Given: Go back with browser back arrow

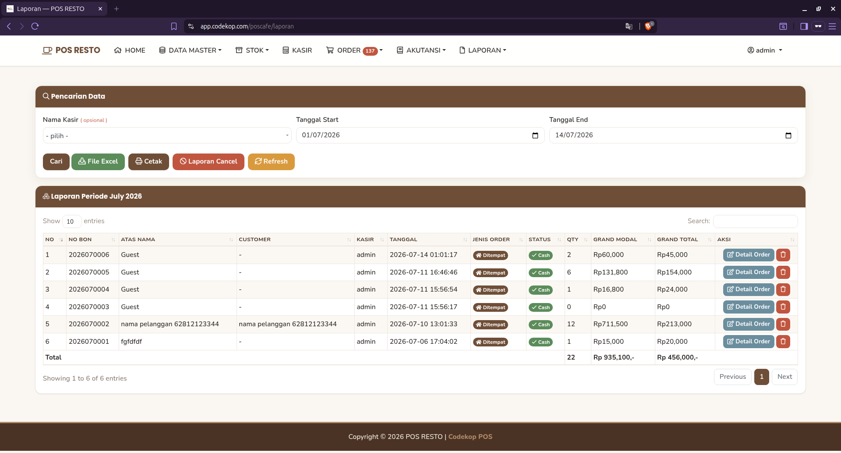Looking at the screenshot, I should 9,26.
